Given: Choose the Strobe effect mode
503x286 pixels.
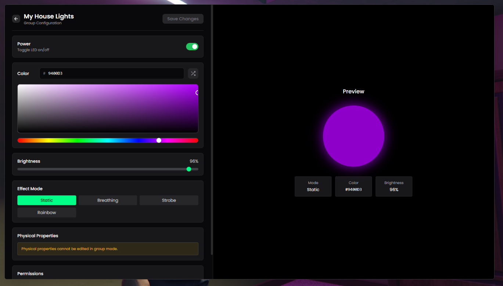Looking at the screenshot, I should click(169, 200).
